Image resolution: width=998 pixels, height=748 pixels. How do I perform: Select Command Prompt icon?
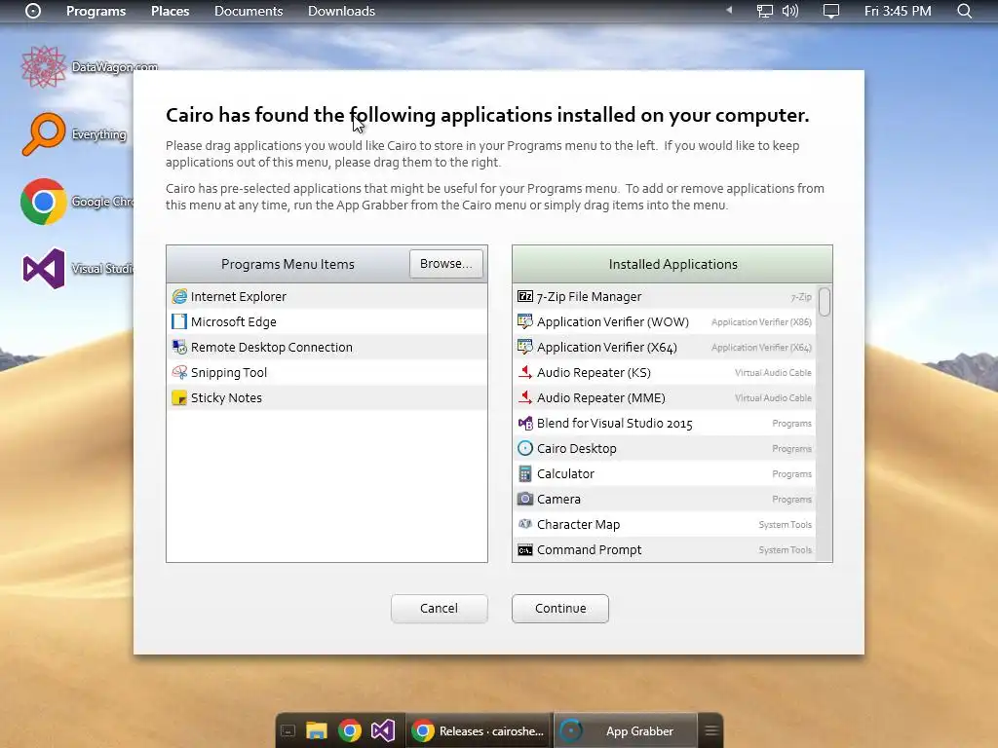point(525,549)
